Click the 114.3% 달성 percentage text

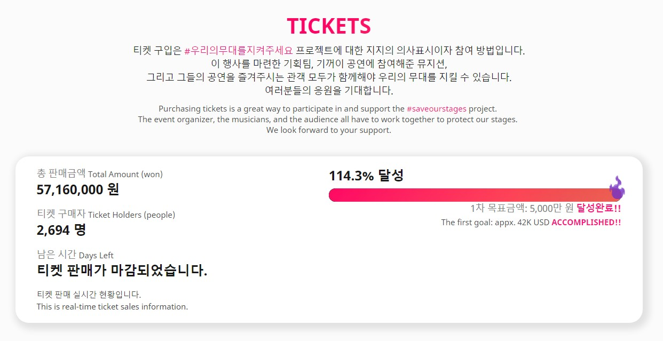point(366,176)
